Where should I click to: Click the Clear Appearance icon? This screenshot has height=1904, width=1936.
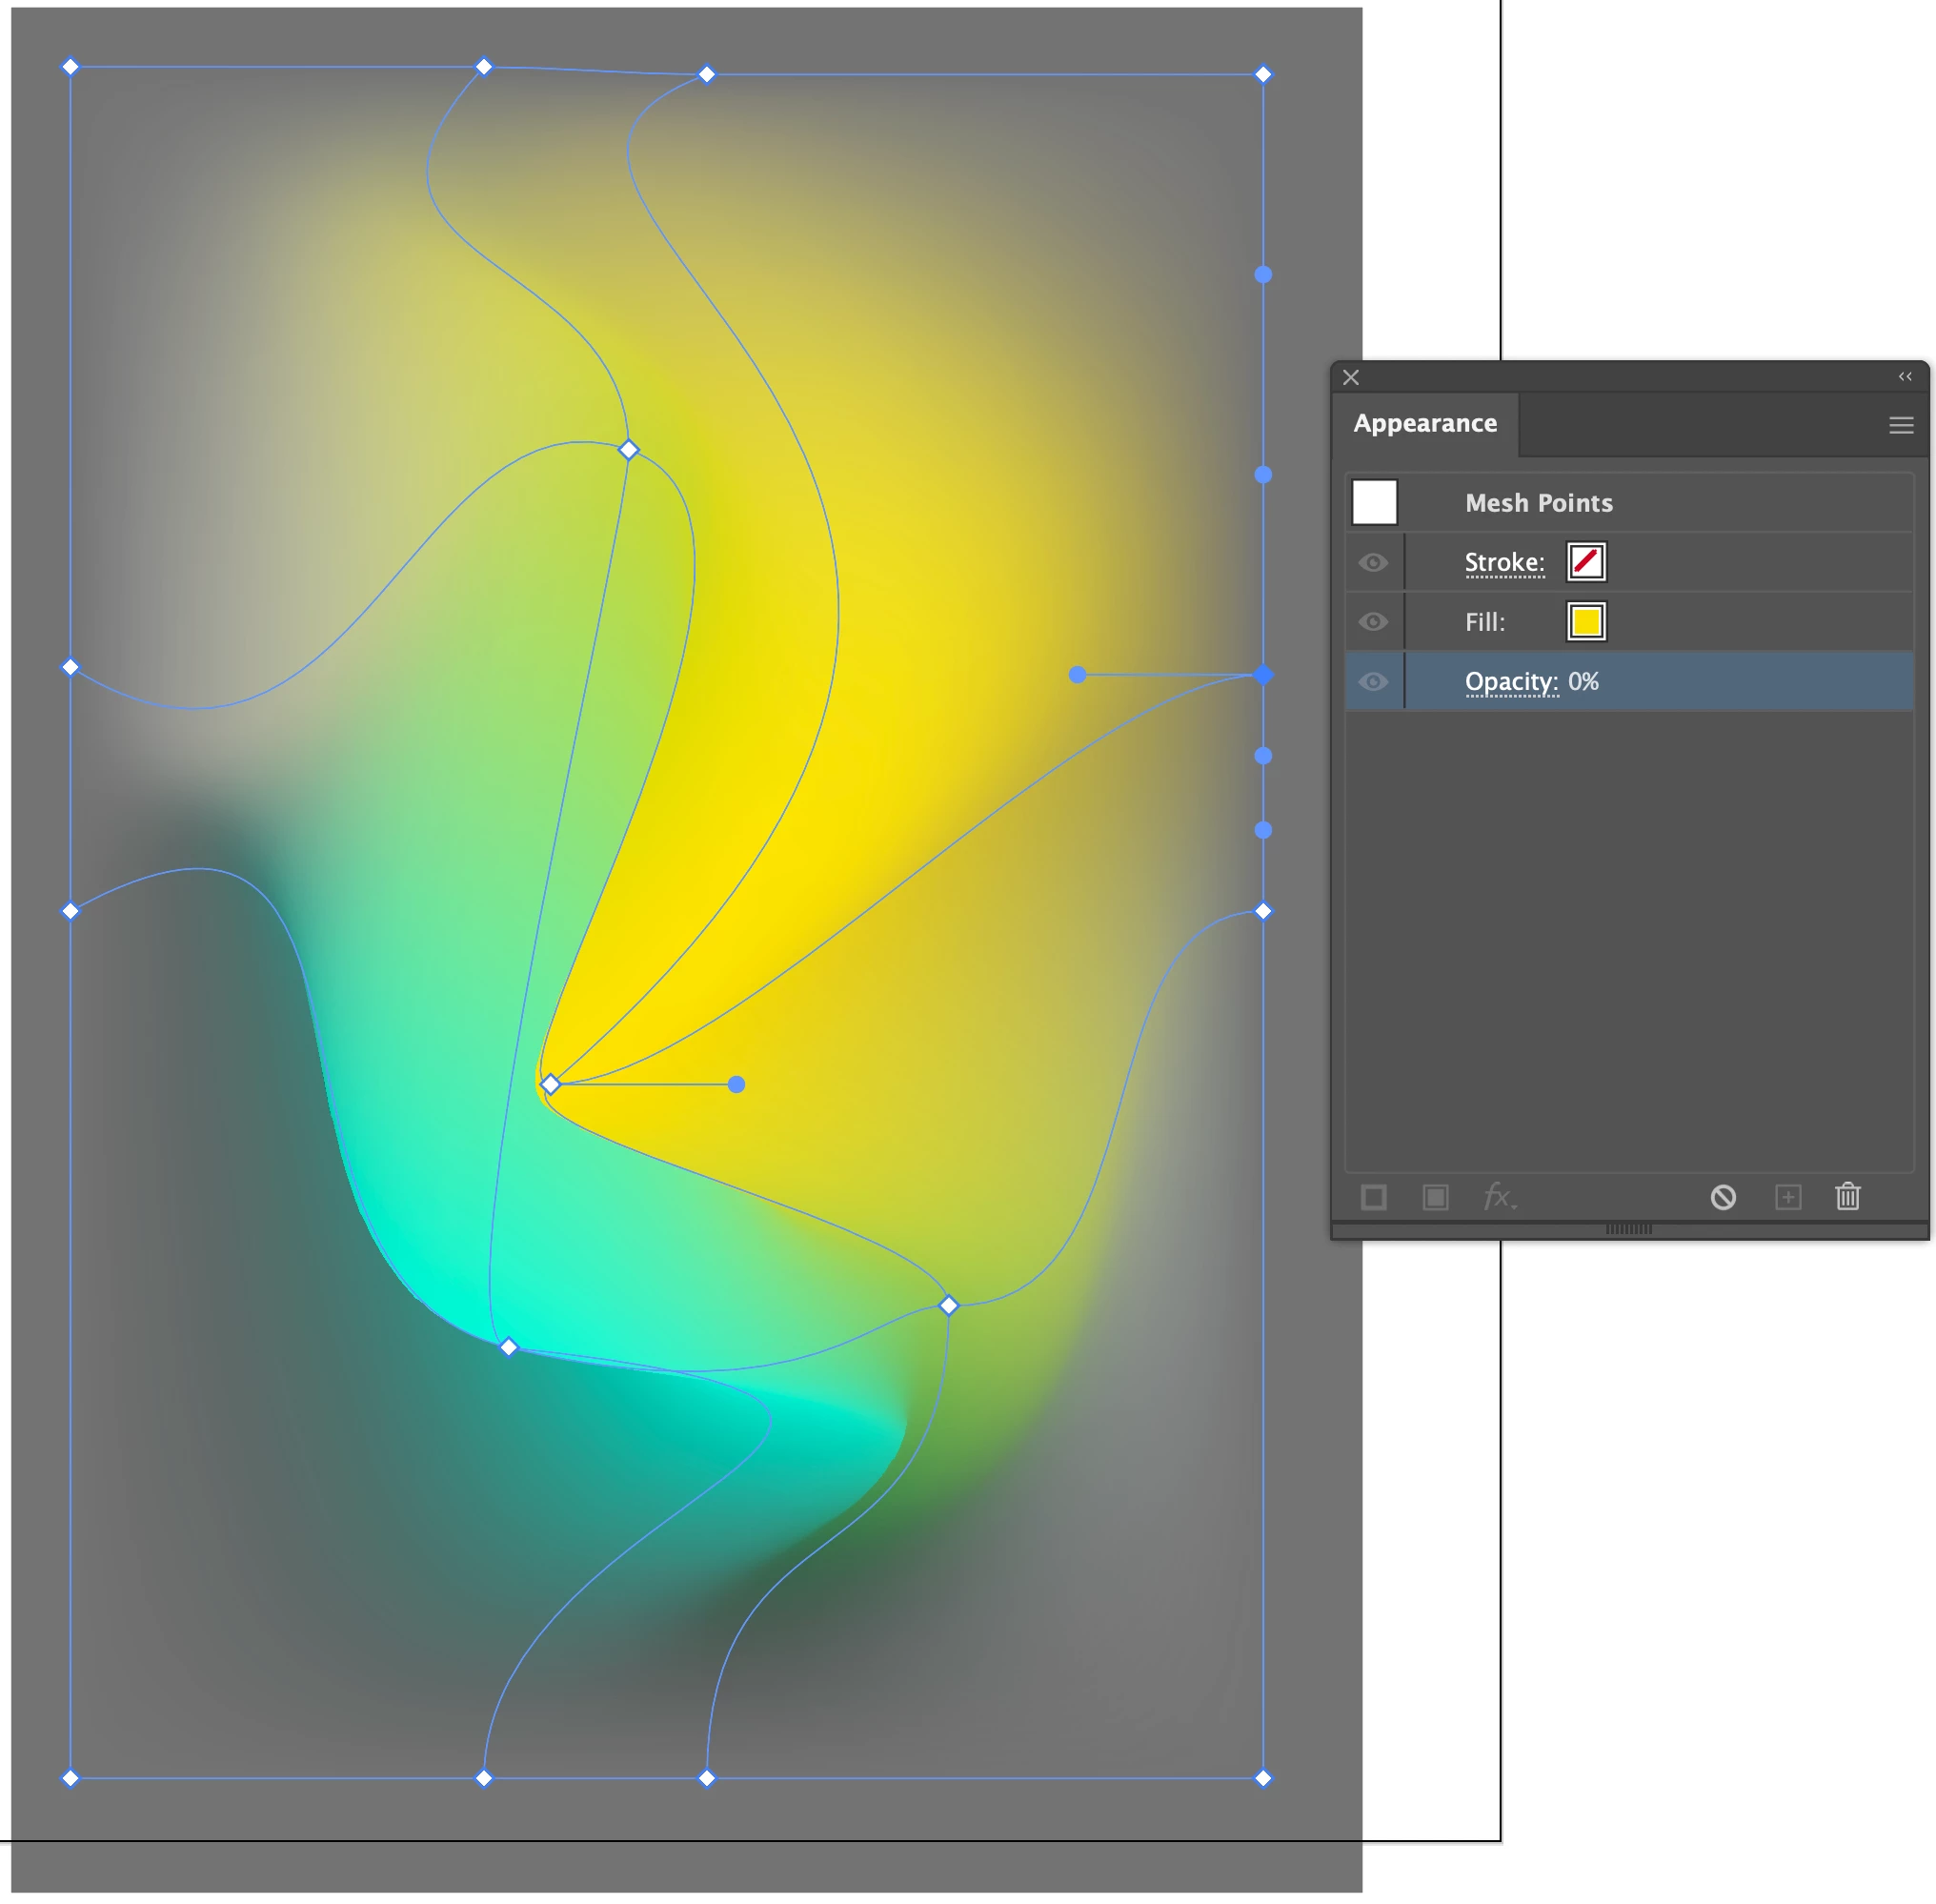(x=1722, y=1197)
